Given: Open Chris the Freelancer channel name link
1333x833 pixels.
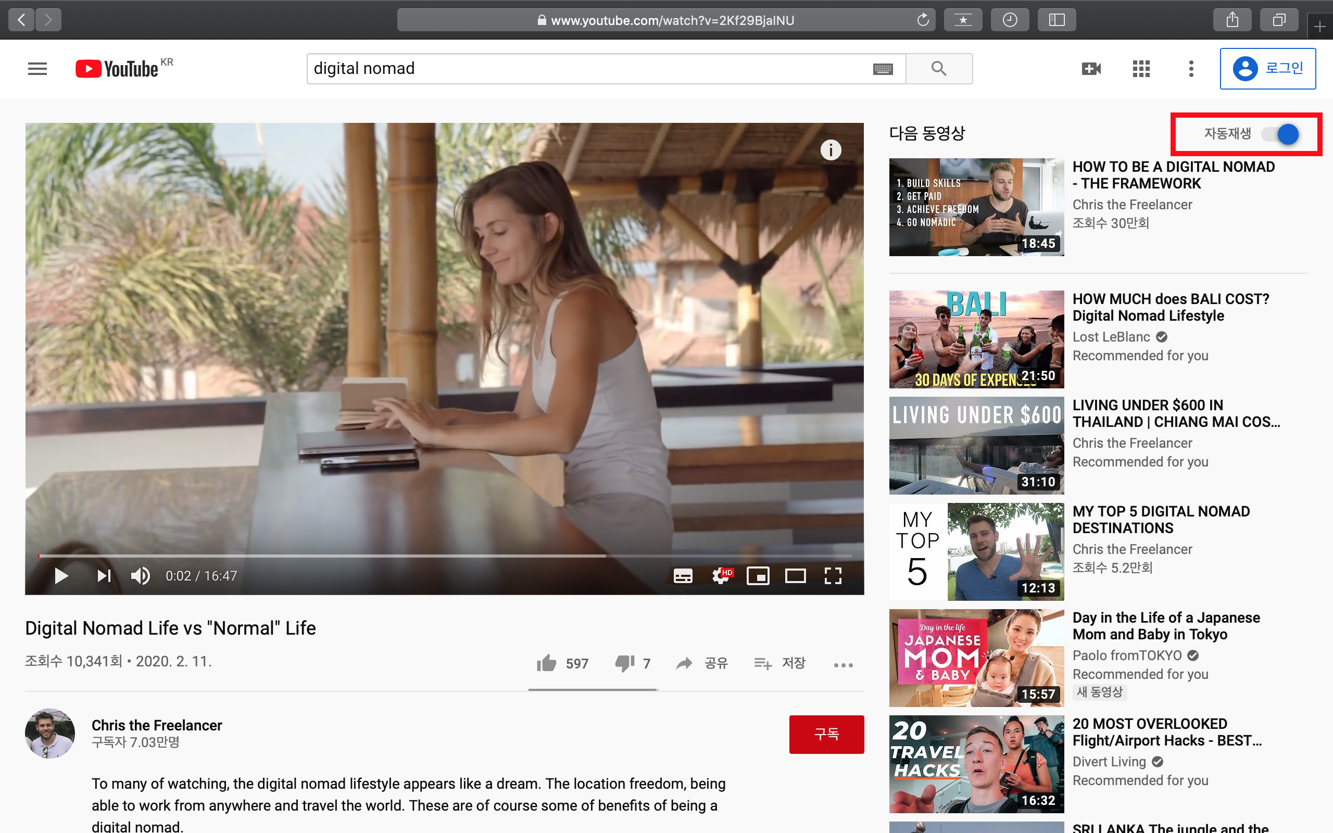Looking at the screenshot, I should pyautogui.click(x=156, y=725).
